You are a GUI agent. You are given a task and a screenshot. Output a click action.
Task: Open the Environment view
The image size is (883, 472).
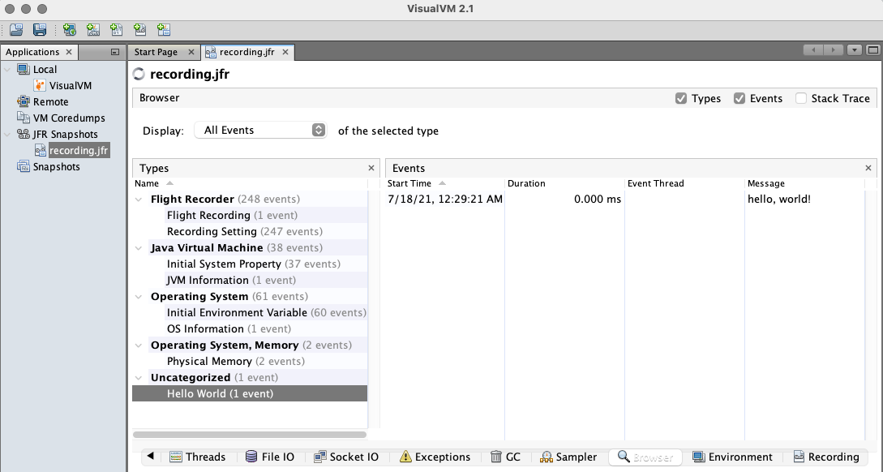[733, 457]
